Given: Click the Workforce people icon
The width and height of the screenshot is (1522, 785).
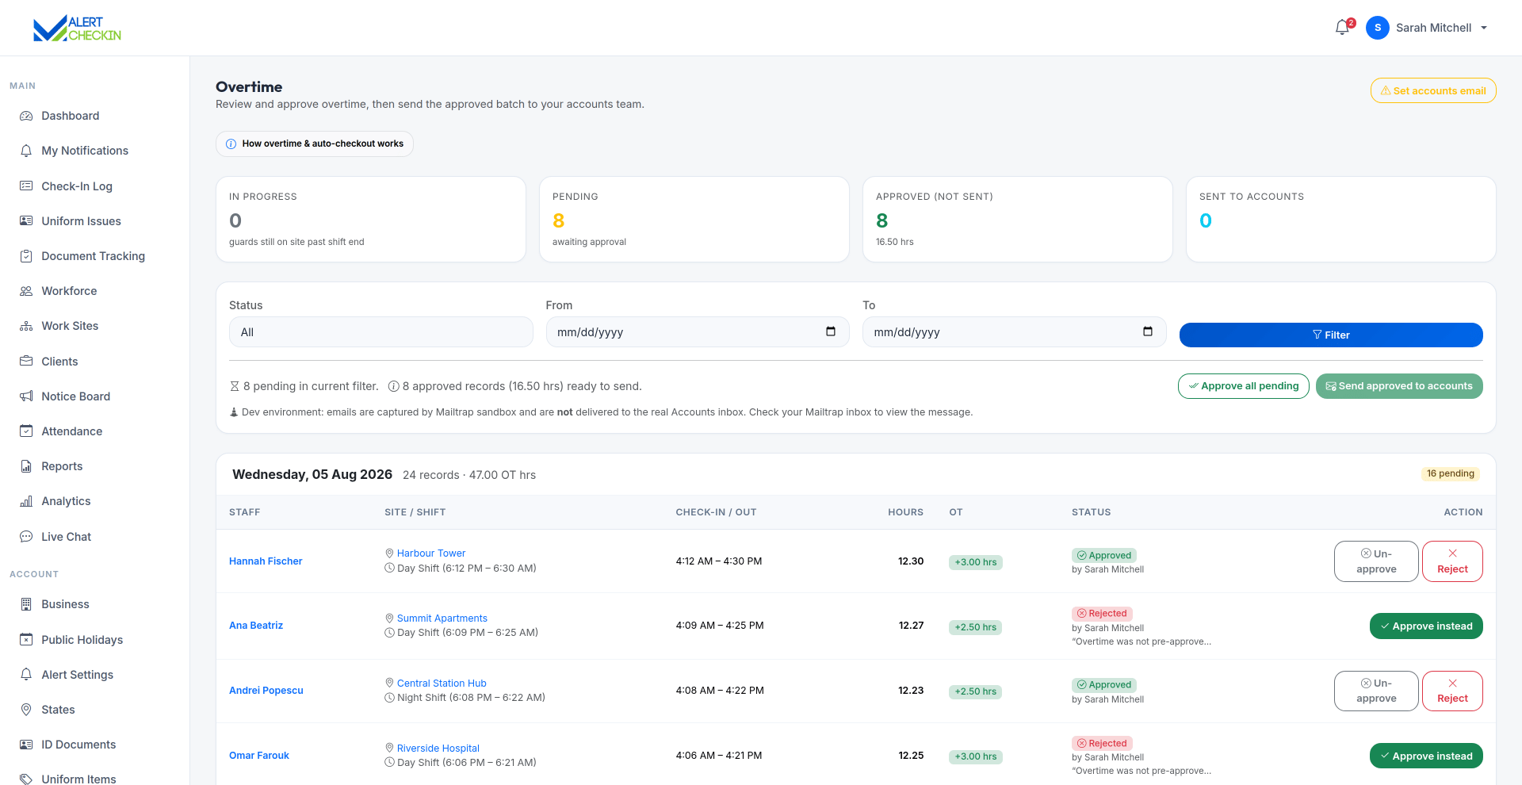Looking at the screenshot, I should tap(26, 291).
